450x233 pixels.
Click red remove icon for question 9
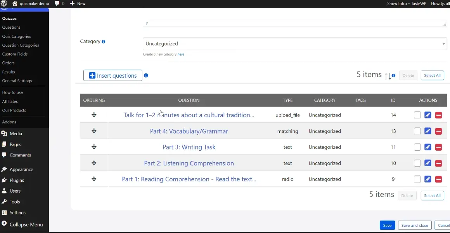(x=438, y=179)
